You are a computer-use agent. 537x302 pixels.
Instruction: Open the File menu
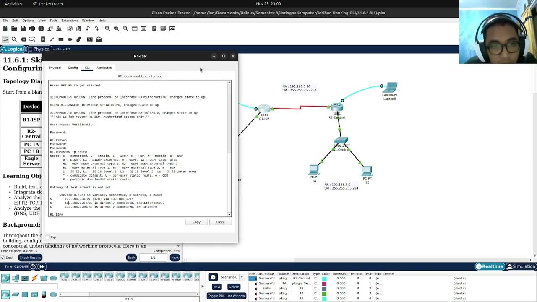tap(5, 20)
